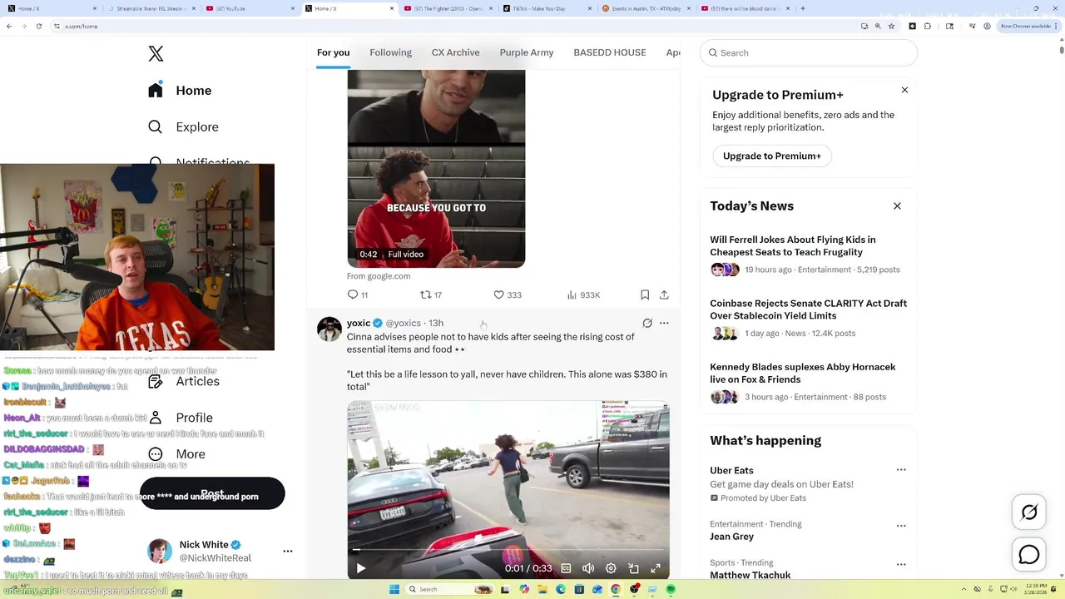
Task: Go to Home in the sidebar
Action: pos(181,91)
